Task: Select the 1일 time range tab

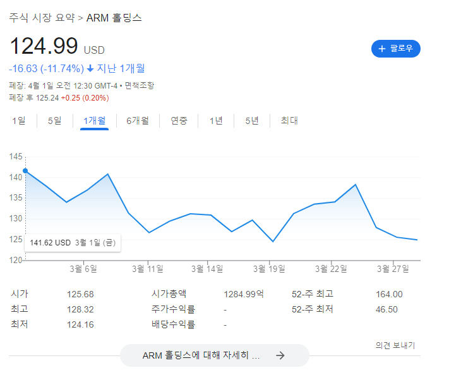Action: [19, 121]
